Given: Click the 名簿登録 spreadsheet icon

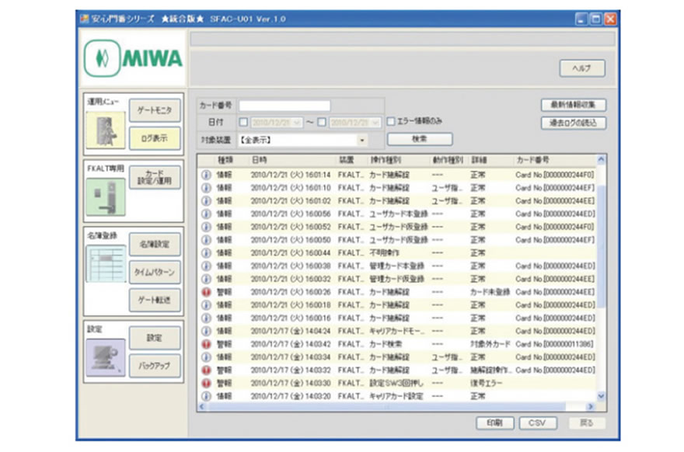Looking at the screenshot, I should click(106, 264).
